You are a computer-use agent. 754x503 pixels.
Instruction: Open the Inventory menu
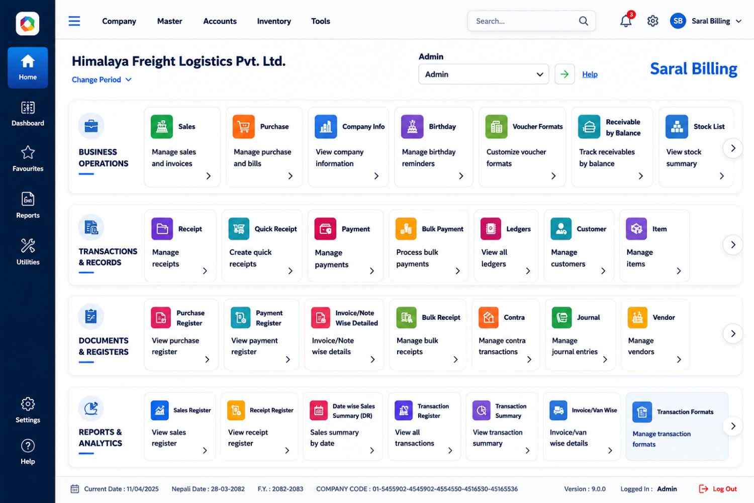(x=274, y=21)
